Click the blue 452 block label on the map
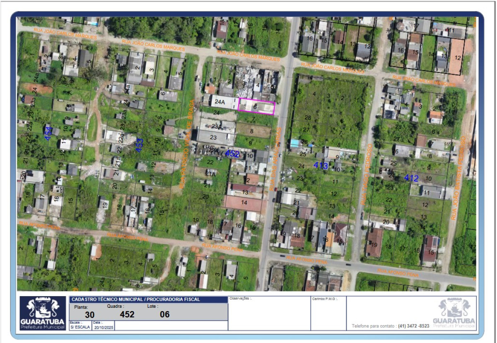 232,154
